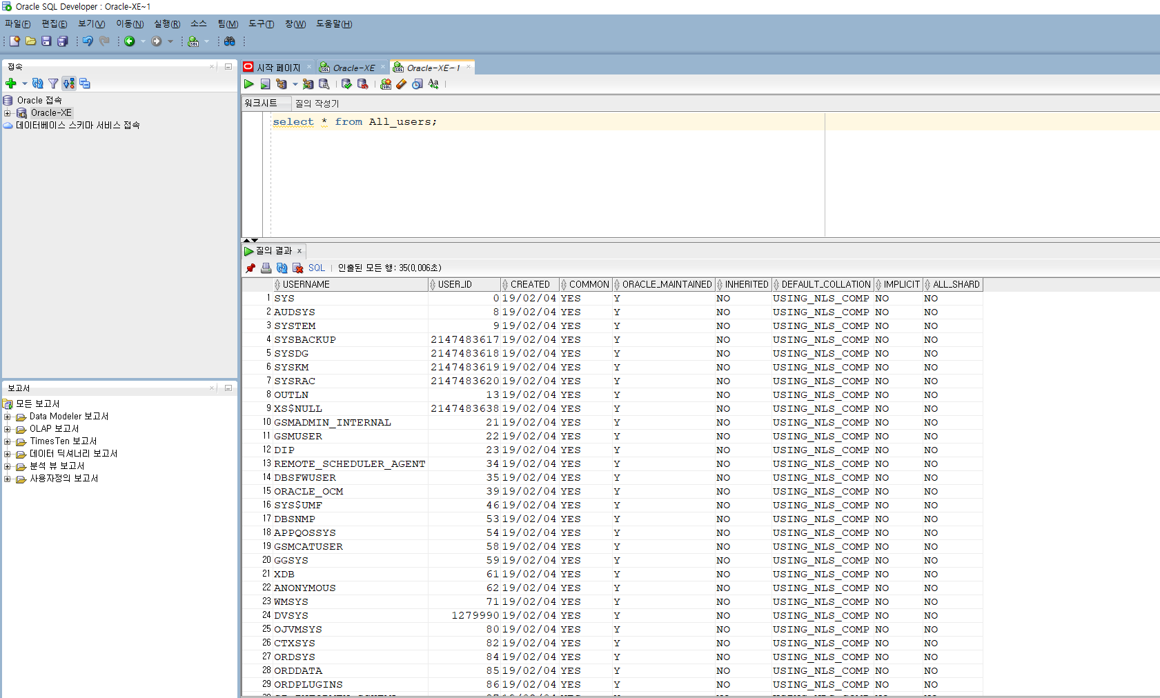The height and width of the screenshot is (698, 1160).
Task: Open the Back history dropdown arrow
Action: click(143, 41)
